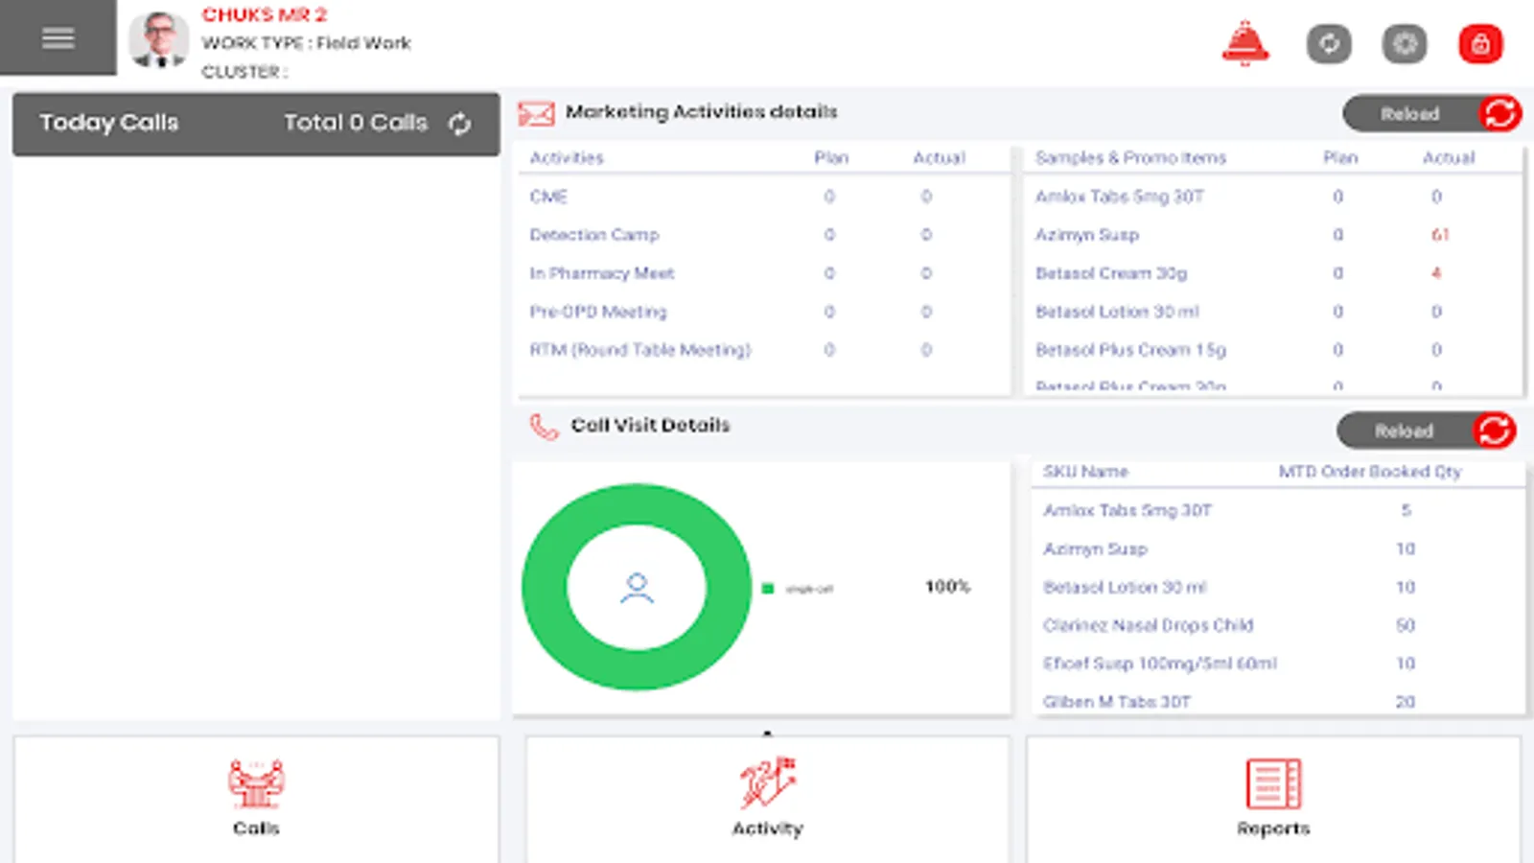Screen dimensions: 1534x863
Task: Click MTD Order Booked Qty header
Action: tap(1370, 471)
